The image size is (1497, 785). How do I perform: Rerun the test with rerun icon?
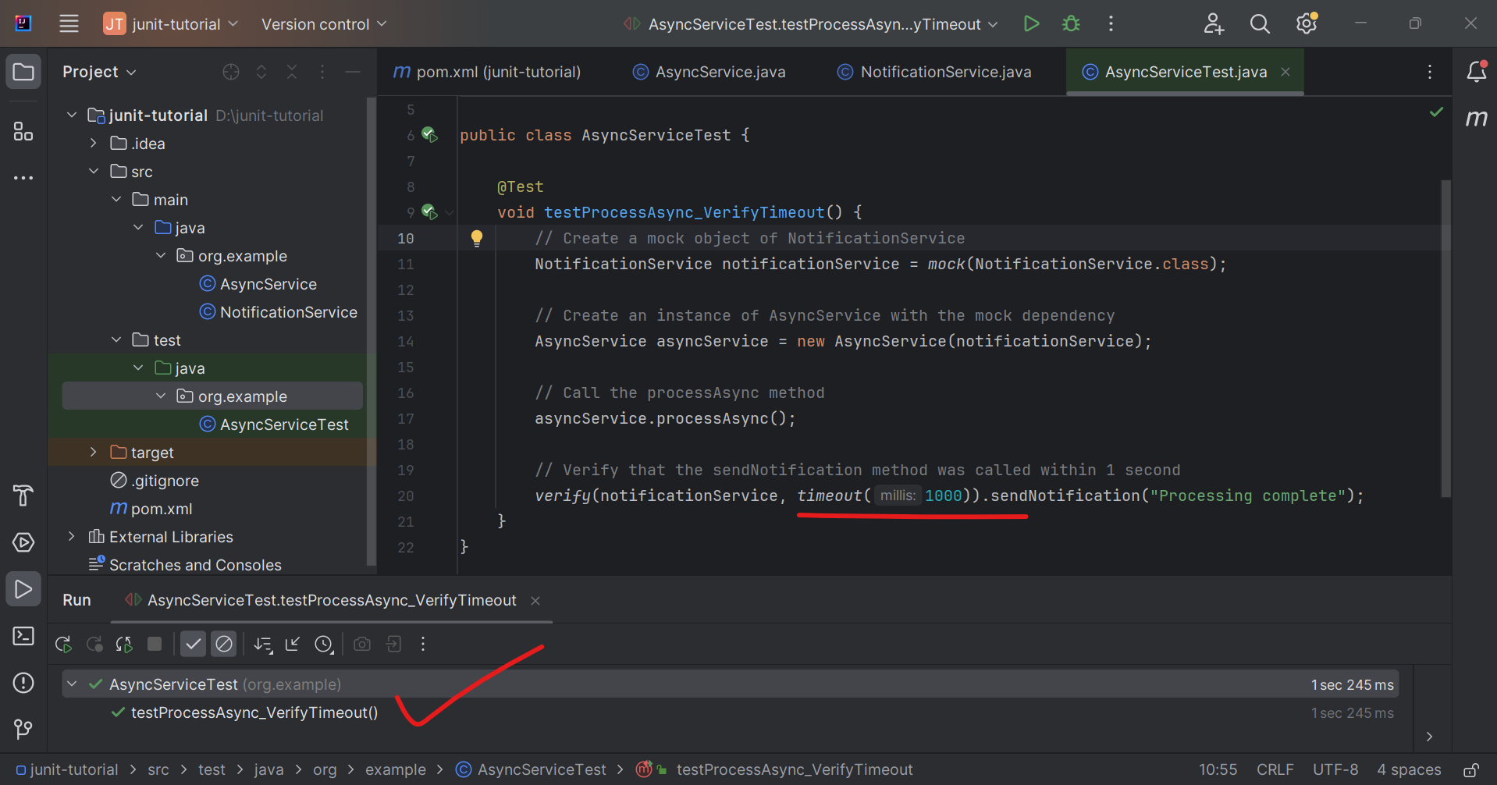click(63, 644)
